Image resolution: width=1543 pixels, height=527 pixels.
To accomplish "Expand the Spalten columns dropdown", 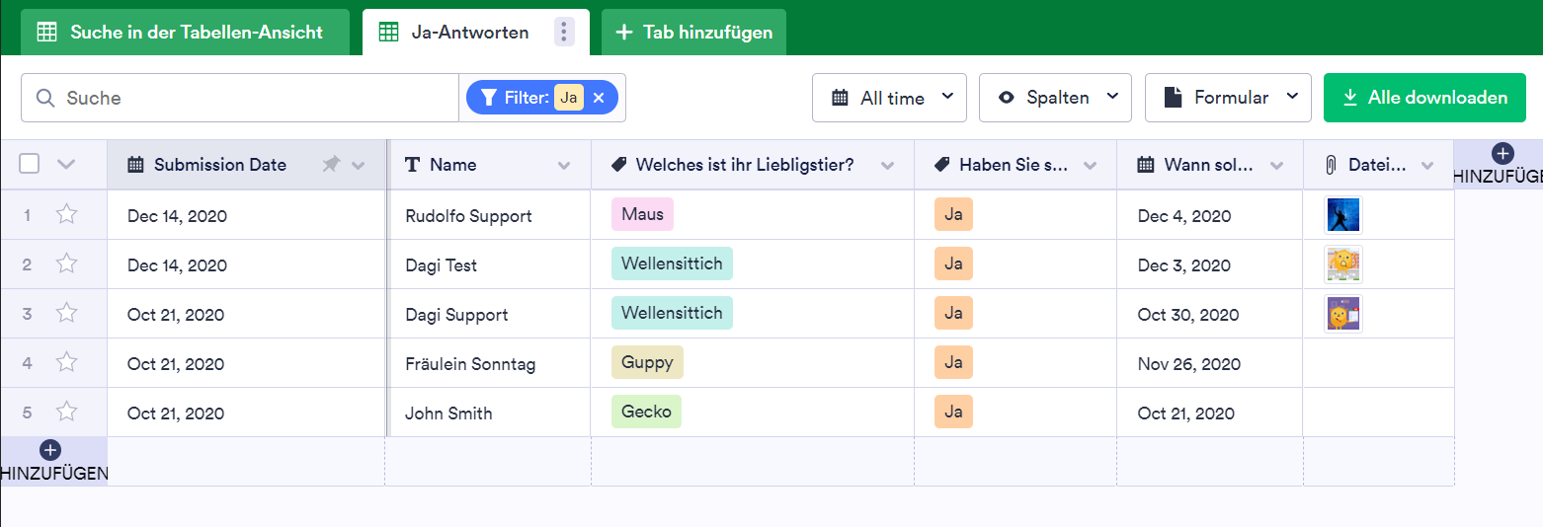I will coord(1055,98).
